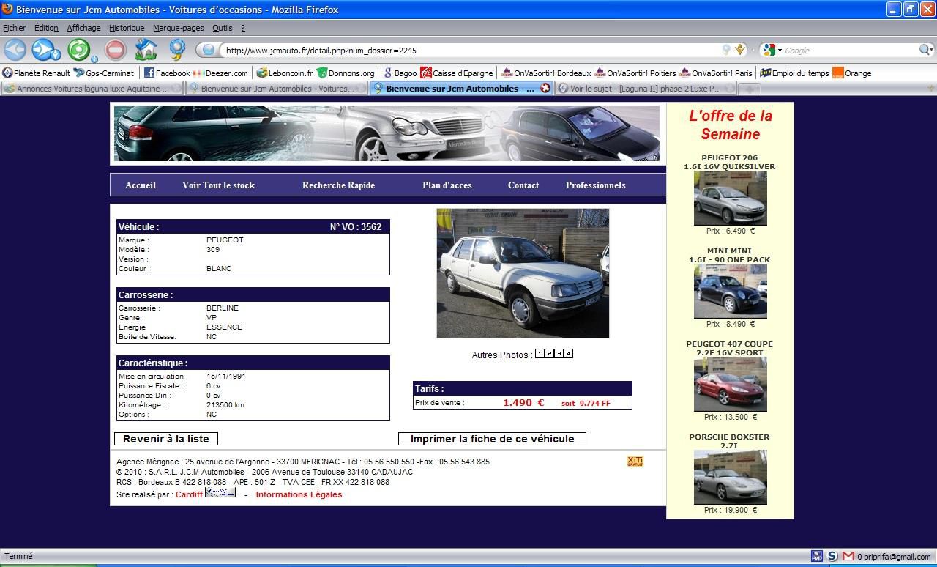The width and height of the screenshot is (937, 567).
Task: Open the Outils menu
Action: pyautogui.click(x=222, y=28)
